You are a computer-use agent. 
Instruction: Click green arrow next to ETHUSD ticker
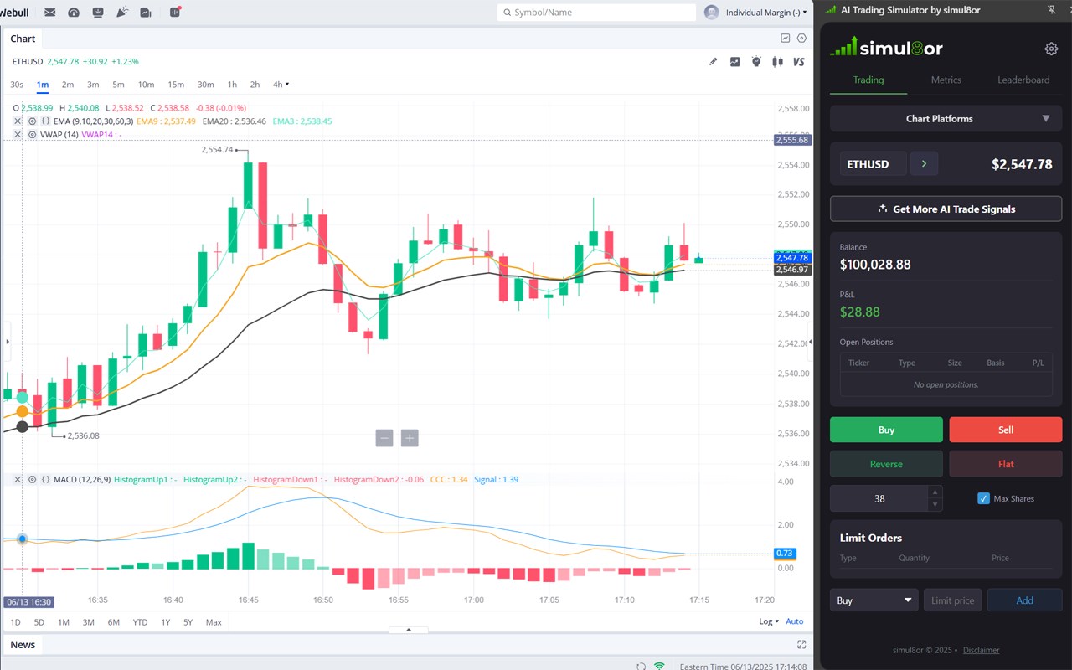pos(925,164)
